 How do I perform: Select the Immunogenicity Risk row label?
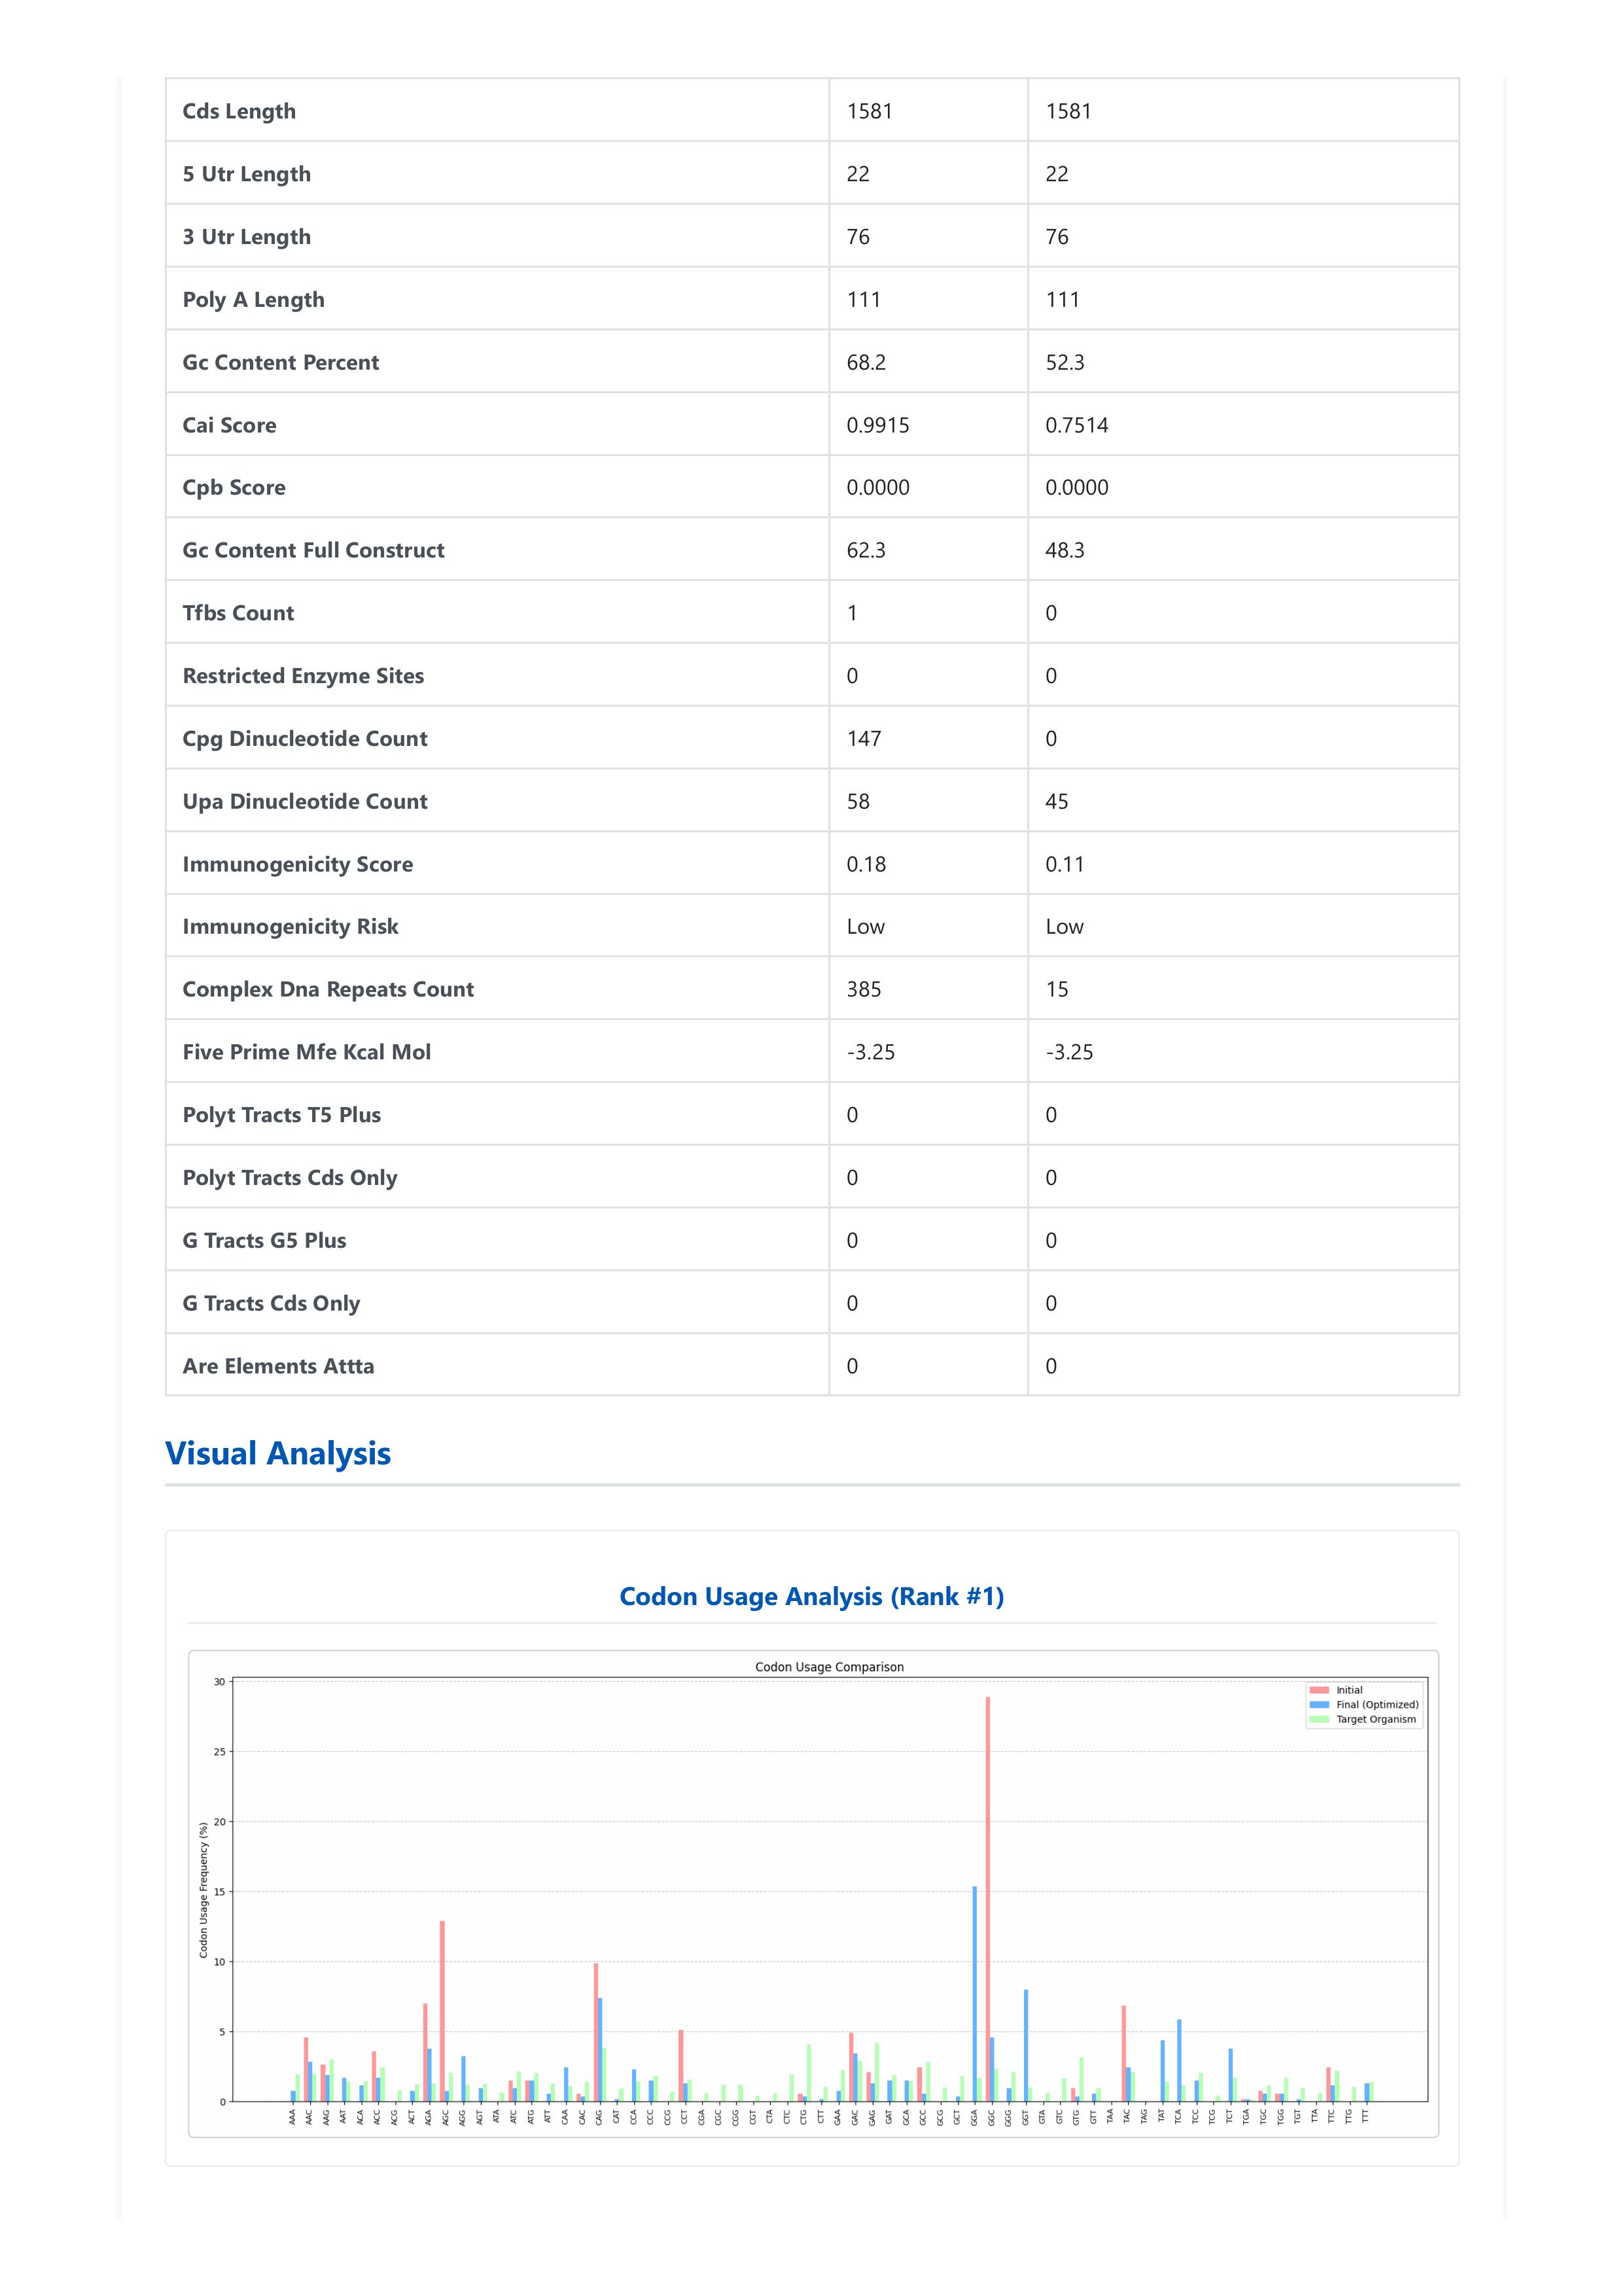pos(290,926)
